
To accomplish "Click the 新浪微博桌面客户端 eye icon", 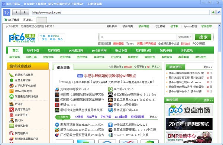I will point(12,139).
